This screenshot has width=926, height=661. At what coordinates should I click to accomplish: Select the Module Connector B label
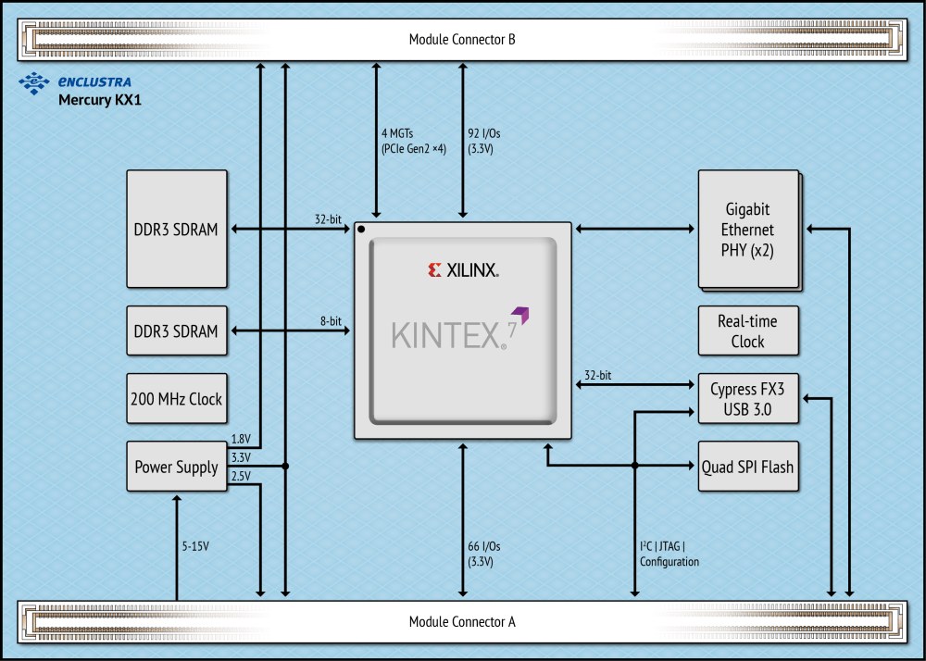(x=462, y=40)
